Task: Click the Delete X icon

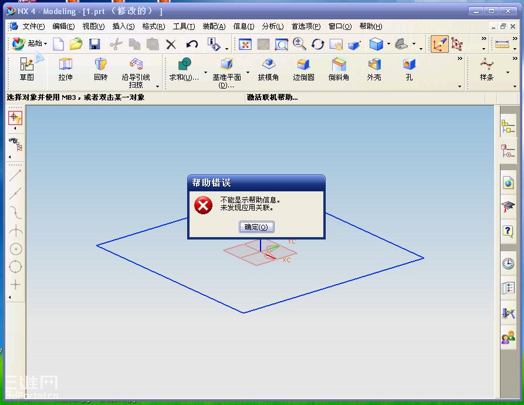Action: pyautogui.click(x=171, y=45)
